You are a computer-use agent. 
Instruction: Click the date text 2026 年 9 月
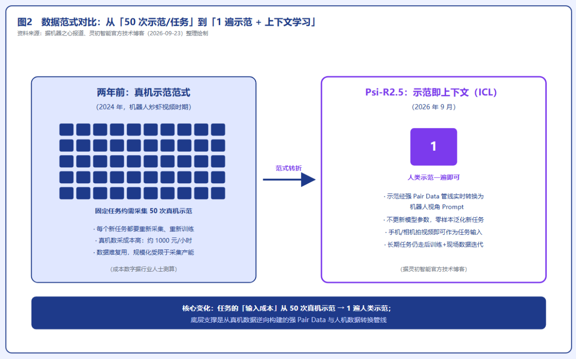pyautogui.click(x=433, y=107)
